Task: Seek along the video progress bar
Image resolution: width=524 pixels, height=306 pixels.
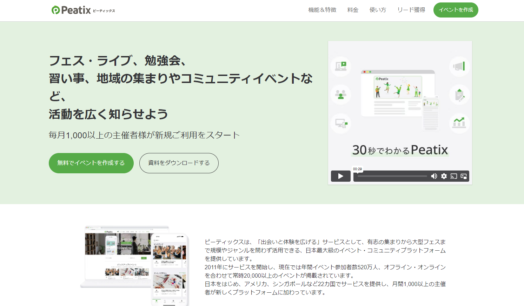Action: tap(392, 176)
